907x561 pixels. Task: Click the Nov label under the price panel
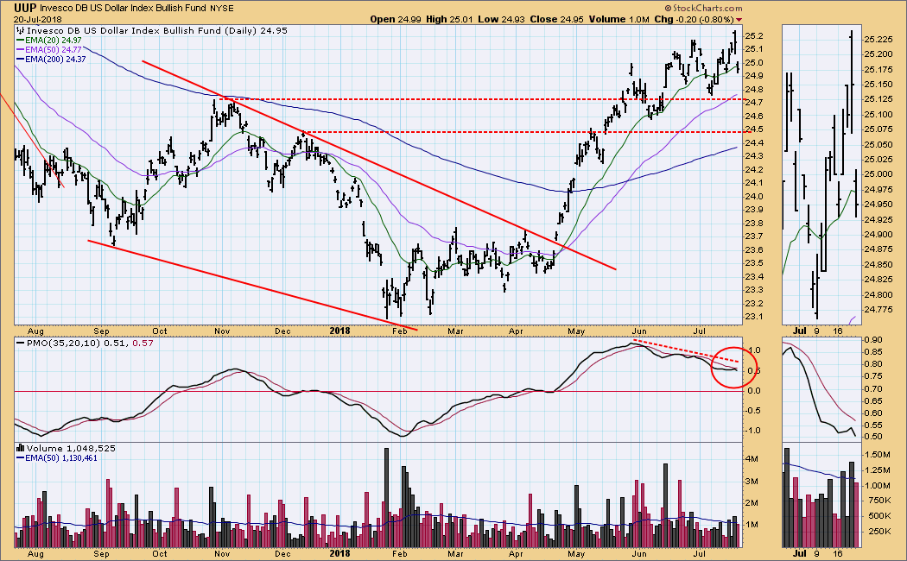(x=222, y=331)
